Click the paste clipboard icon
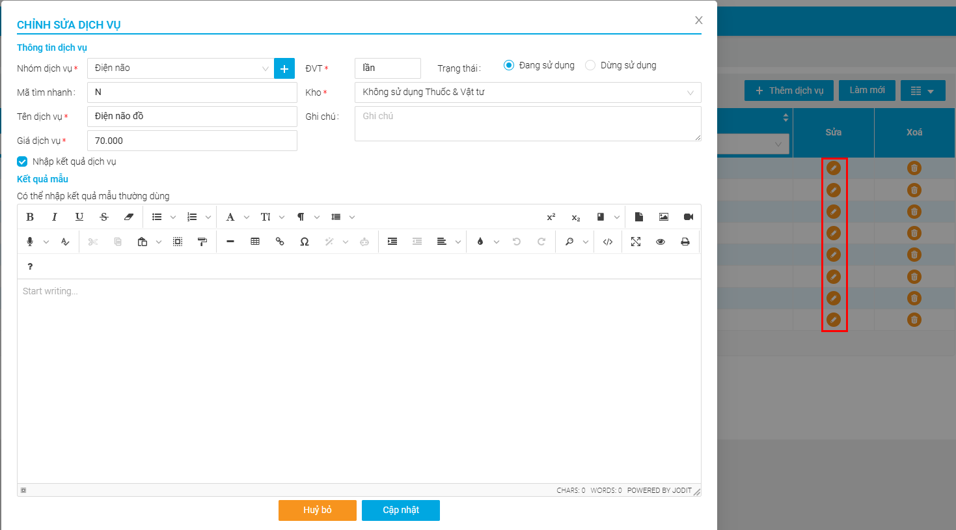 click(x=143, y=242)
